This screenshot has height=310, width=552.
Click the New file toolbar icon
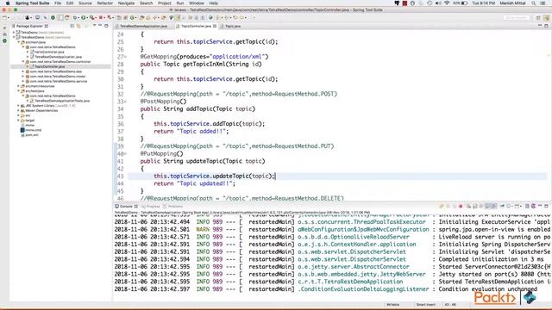tap(4, 17)
